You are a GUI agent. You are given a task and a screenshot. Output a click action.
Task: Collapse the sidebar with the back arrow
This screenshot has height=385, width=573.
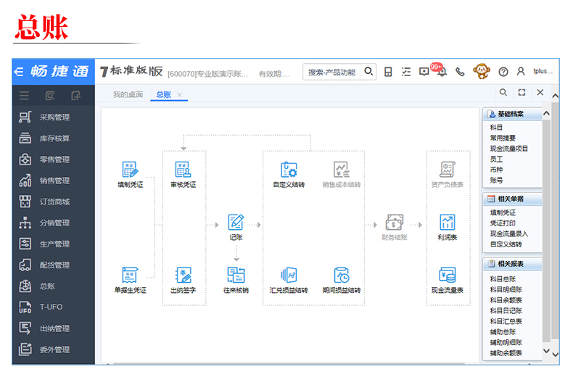pyautogui.click(x=19, y=72)
